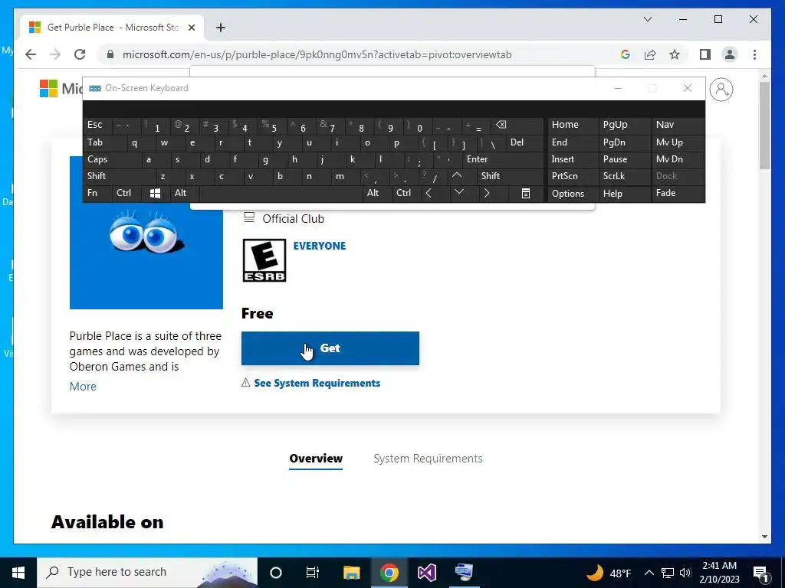Open Chrome tab search chevron
This screenshot has height=588, width=785.
(x=647, y=19)
